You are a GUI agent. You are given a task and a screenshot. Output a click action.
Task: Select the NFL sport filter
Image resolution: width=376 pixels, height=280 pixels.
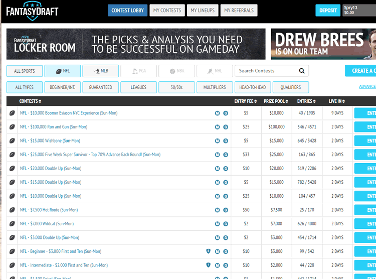[63, 71]
